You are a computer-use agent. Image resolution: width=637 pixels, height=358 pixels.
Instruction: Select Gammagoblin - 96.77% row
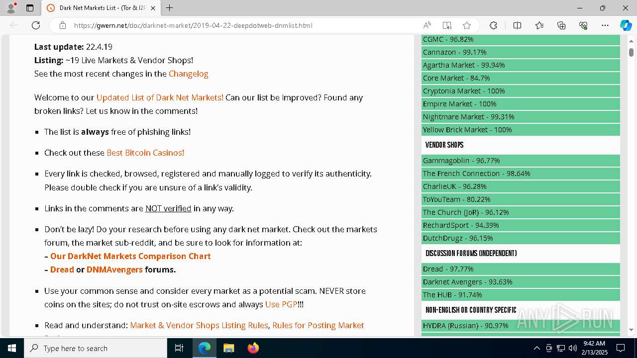[521, 161]
